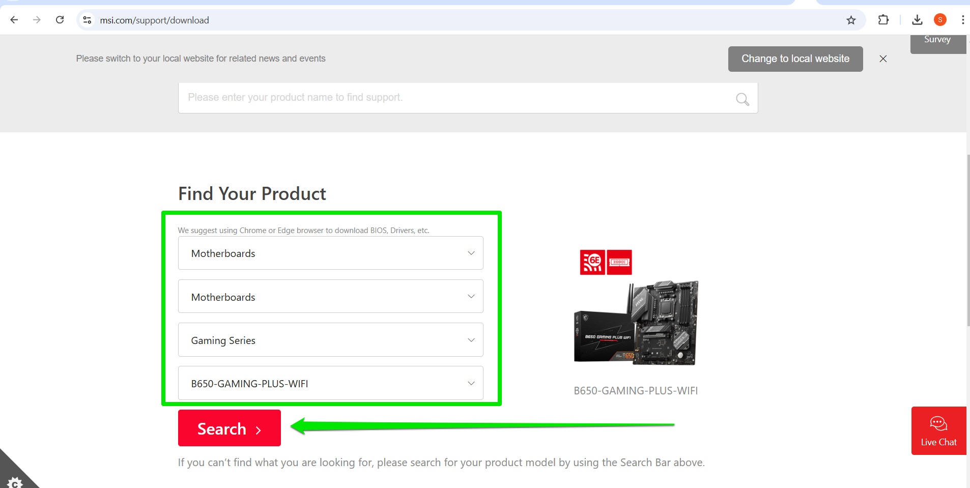Viewport: 970px width, 488px height.
Task: Click the Change to local website button
Action: point(795,59)
